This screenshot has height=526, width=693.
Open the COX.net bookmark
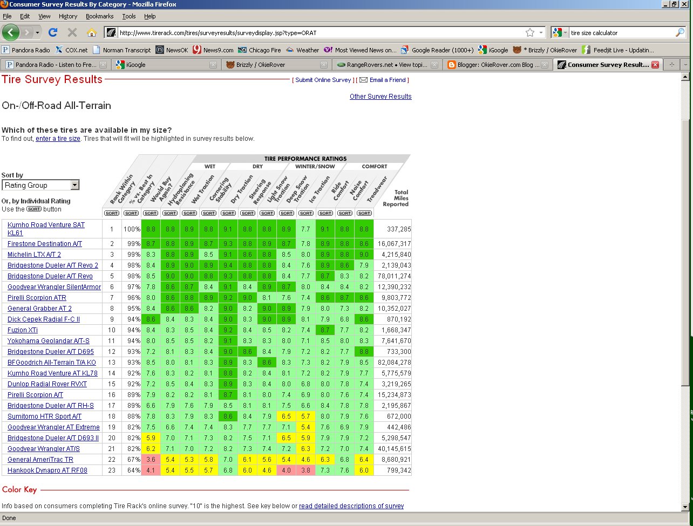coord(71,50)
